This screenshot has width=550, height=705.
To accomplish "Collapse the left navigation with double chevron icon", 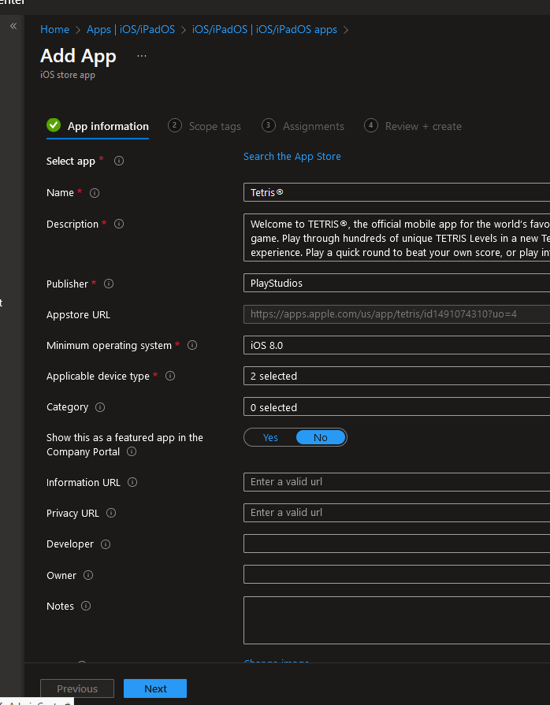I will tap(13, 26).
